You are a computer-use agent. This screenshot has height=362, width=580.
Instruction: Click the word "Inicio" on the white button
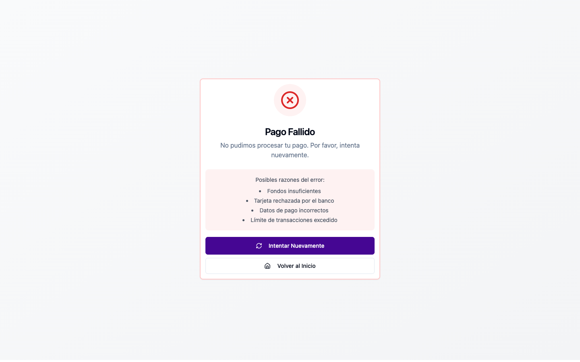[x=308, y=266]
